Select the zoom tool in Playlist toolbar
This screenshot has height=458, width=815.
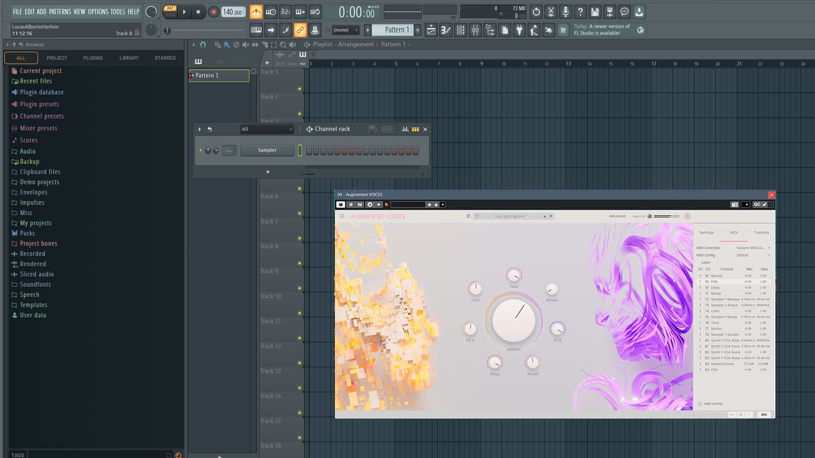(x=283, y=45)
